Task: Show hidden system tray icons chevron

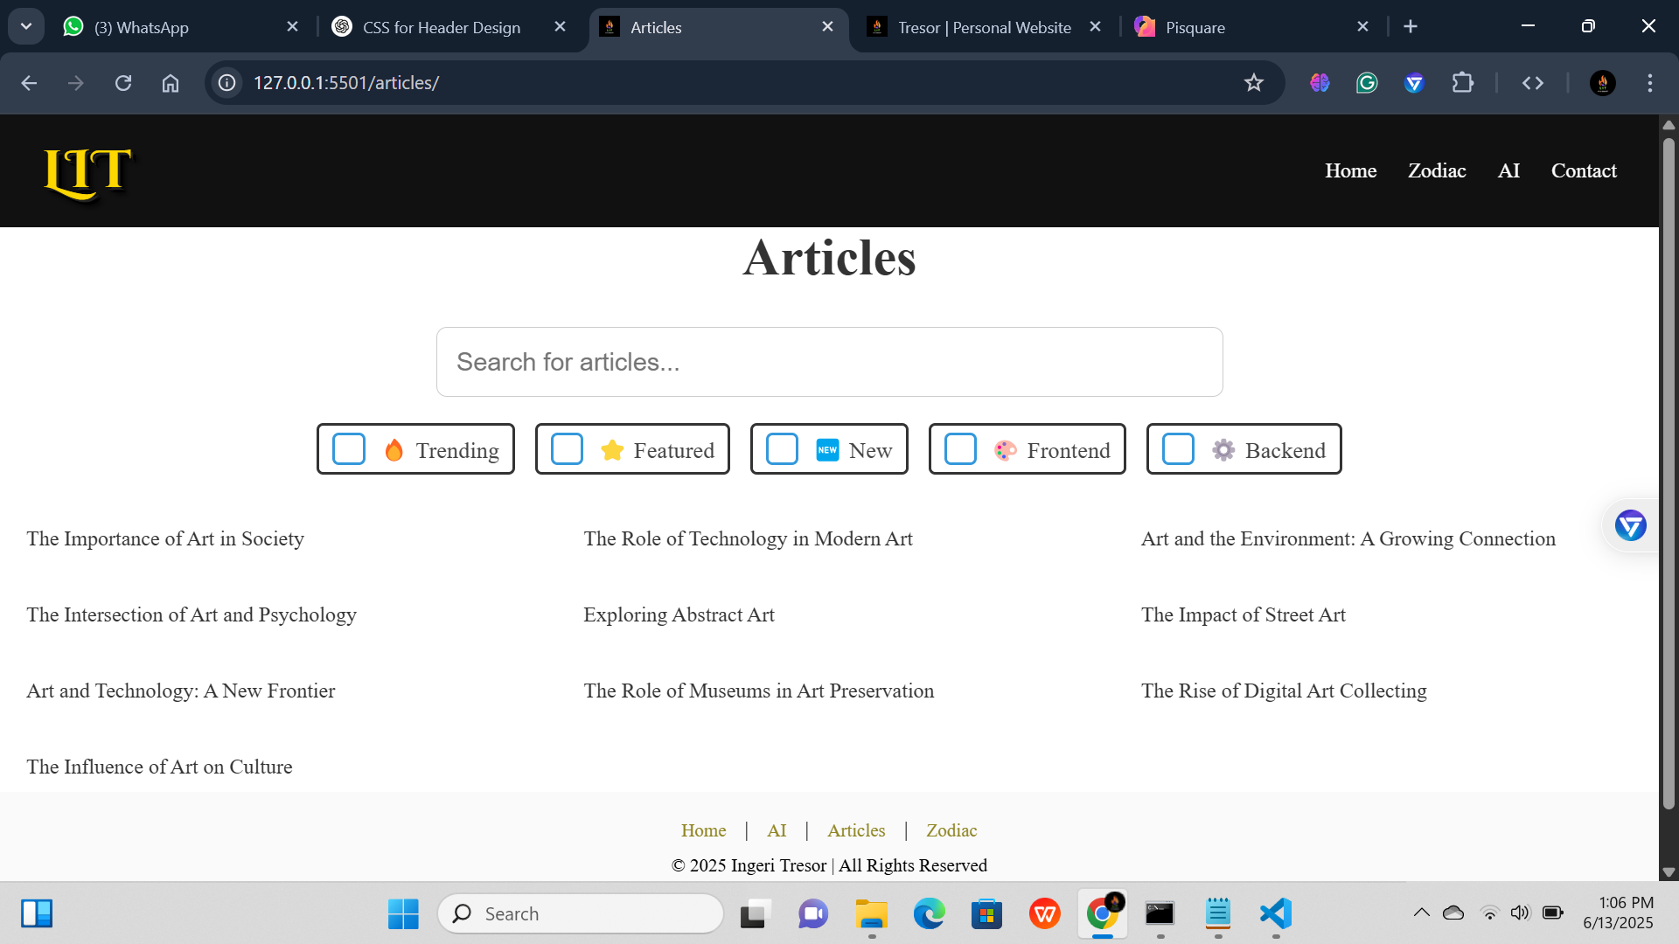Action: [1421, 913]
